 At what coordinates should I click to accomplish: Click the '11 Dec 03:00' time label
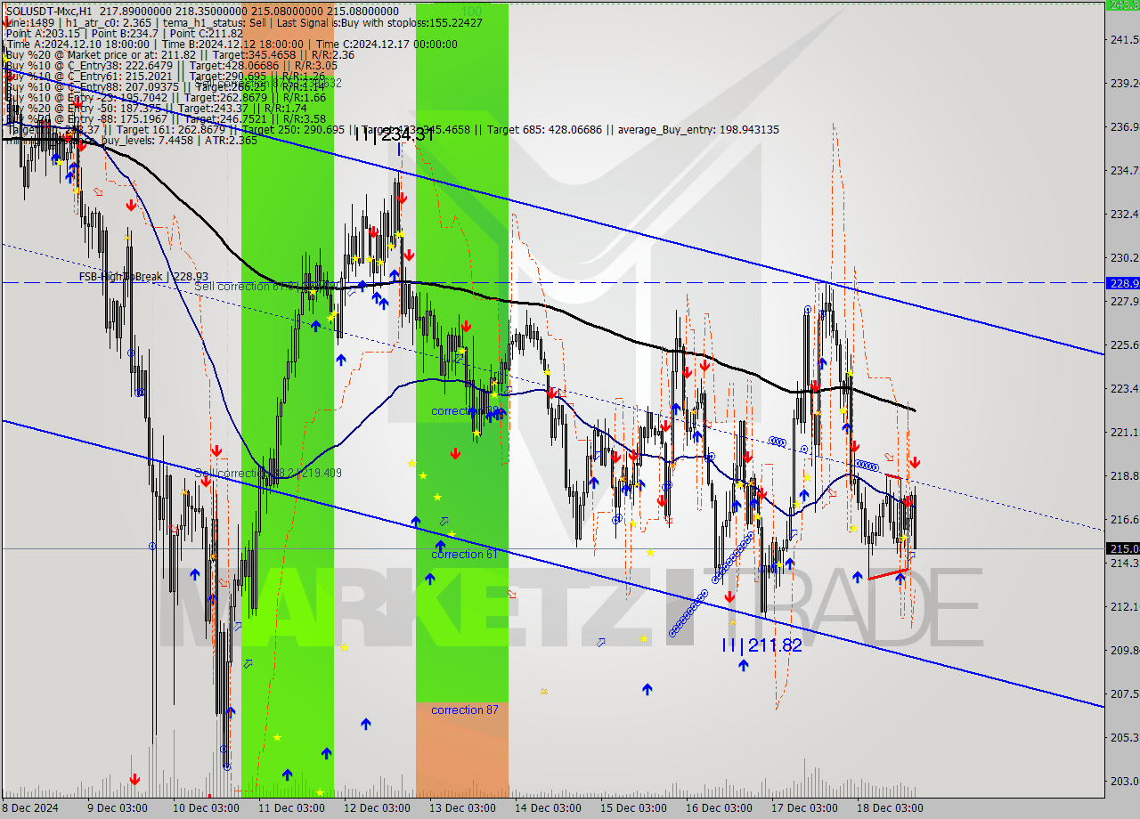click(290, 807)
